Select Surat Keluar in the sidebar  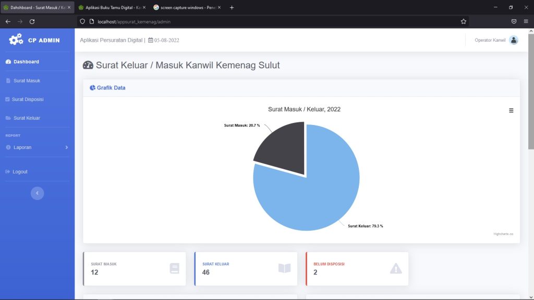pyautogui.click(x=27, y=118)
